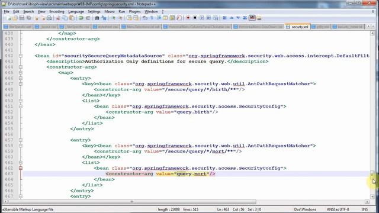Save the file using the Save icon
Screen dimensions: 379x213
[22, 18]
